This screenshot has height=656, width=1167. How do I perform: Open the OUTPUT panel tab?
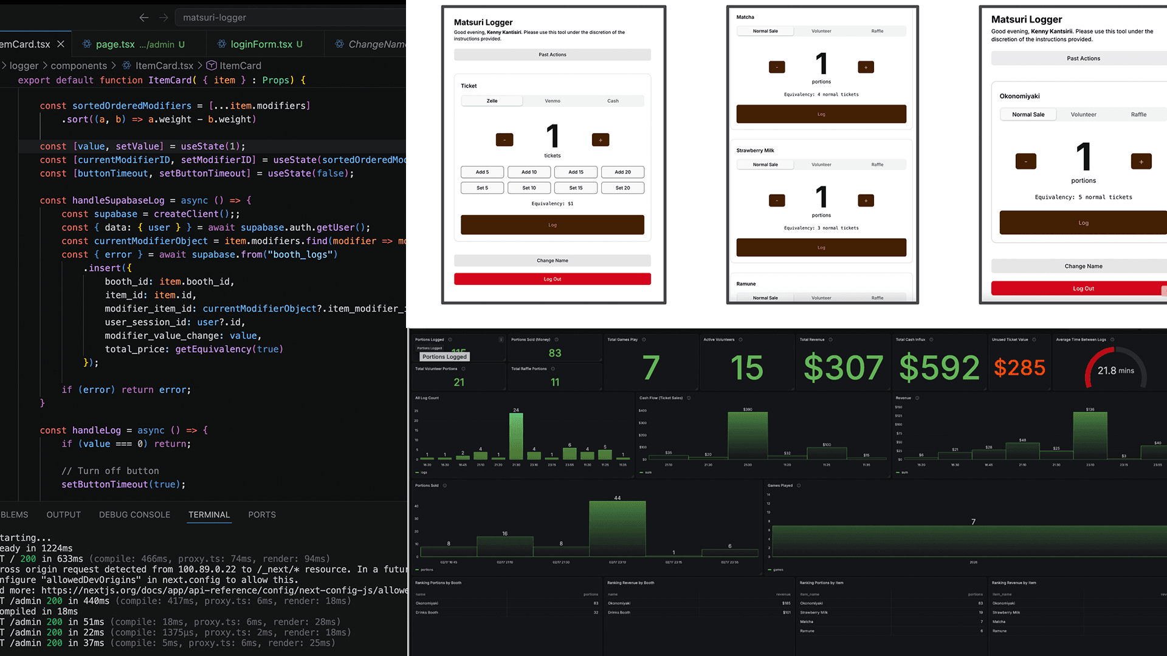point(64,514)
